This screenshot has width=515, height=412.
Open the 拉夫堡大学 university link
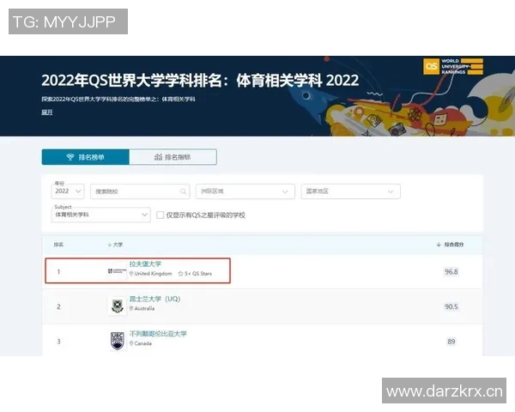[x=145, y=264]
